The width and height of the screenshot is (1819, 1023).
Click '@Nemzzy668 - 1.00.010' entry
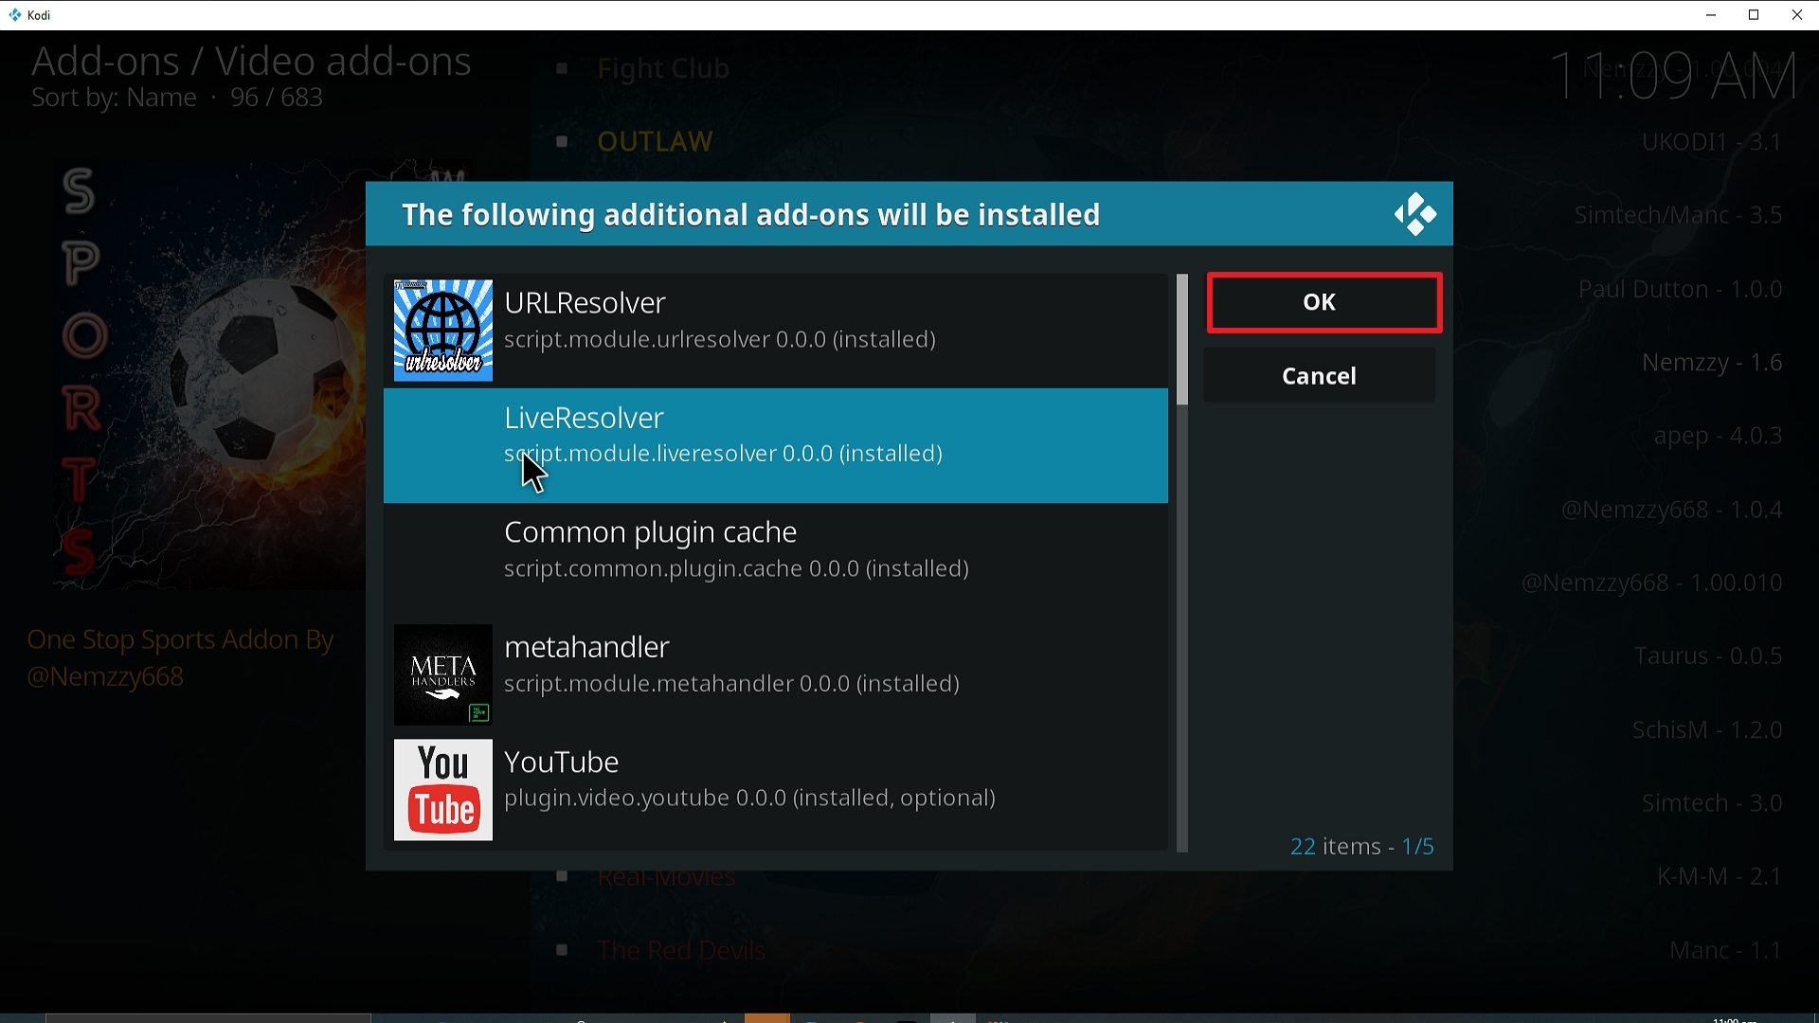point(1652,583)
